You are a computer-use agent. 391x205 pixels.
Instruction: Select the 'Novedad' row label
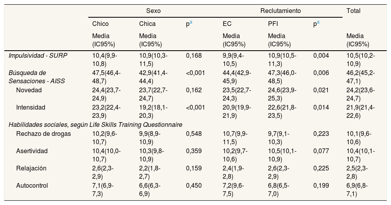[29, 90]
